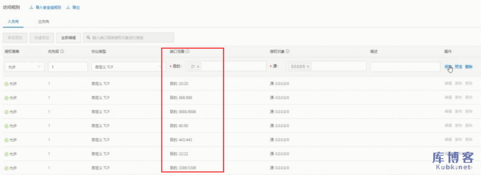Click 源: 0.0.0.0/0 in the 443/443 row
This screenshot has width=481, height=175.
pyautogui.click(x=279, y=140)
